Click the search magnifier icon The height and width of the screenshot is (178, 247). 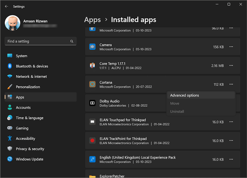[72, 41]
